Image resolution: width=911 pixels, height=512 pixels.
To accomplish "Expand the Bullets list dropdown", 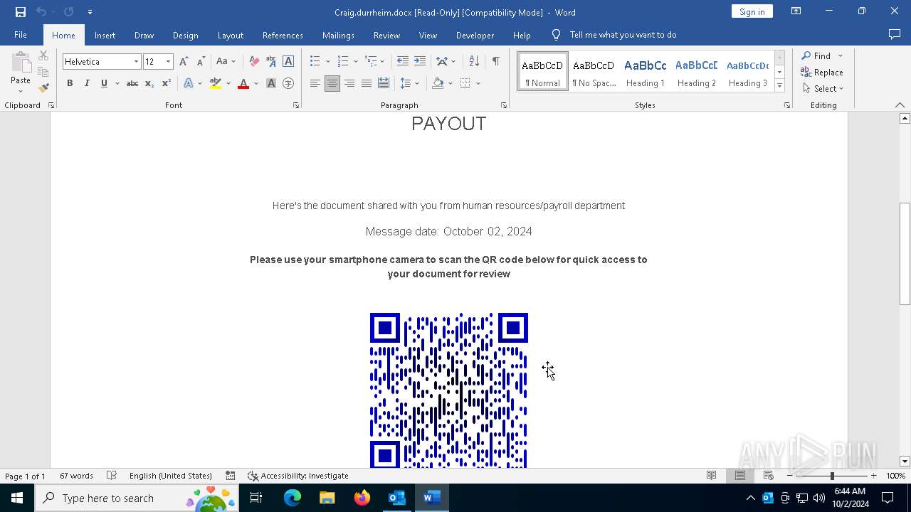I will [327, 62].
